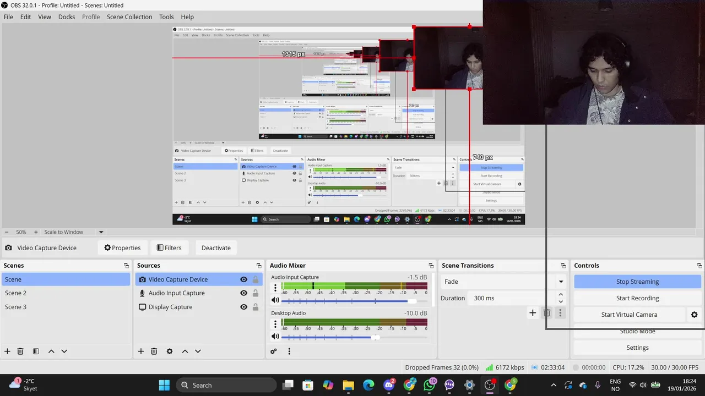Zoom in preview with plus icon
705x396 pixels.
36,232
